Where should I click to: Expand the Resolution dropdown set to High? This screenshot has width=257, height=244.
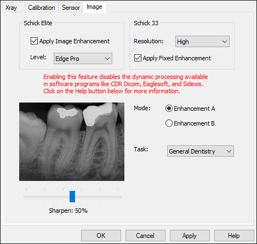(202, 42)
